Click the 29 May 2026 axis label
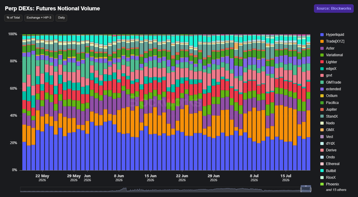 point(74,178)
